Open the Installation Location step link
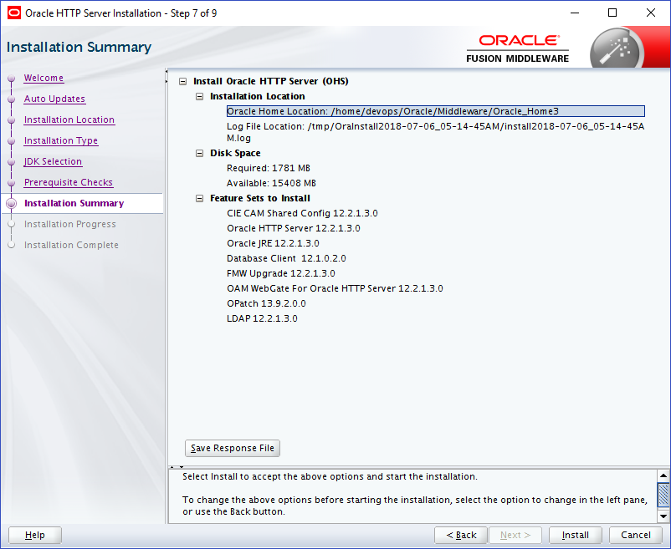 pyautogui.click(x=69, y=119)
